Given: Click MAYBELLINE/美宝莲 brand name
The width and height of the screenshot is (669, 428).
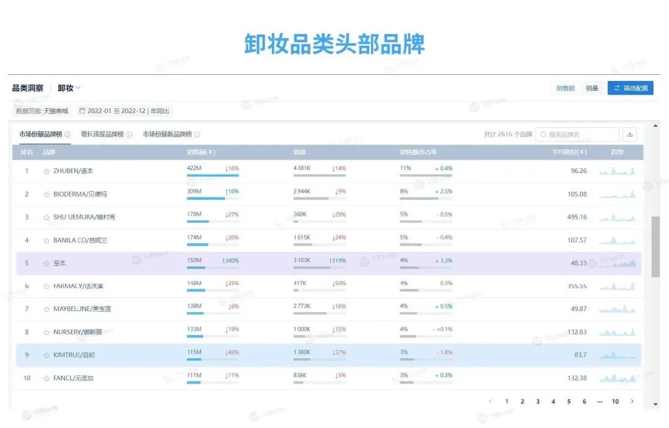Looking at the screenshot, I should tap(82, 309).
